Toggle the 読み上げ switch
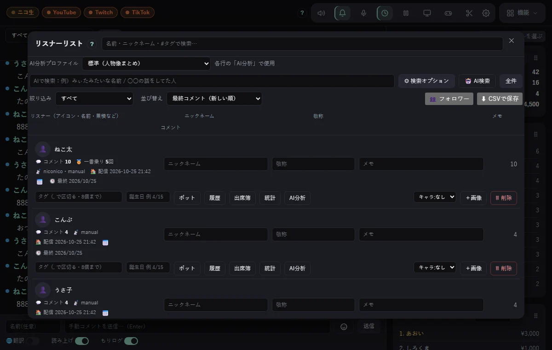Viewport: 552px width, 350px height. coord(82,341)
